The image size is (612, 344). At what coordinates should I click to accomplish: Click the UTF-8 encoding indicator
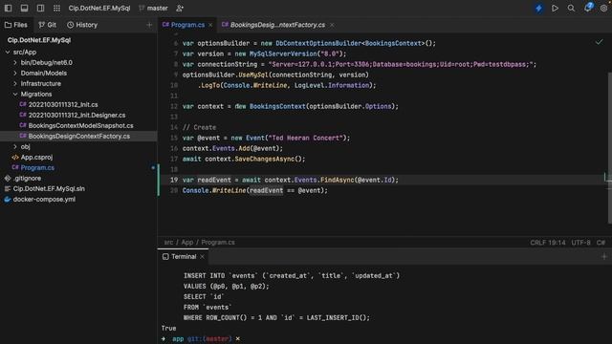tap(580, 243)
